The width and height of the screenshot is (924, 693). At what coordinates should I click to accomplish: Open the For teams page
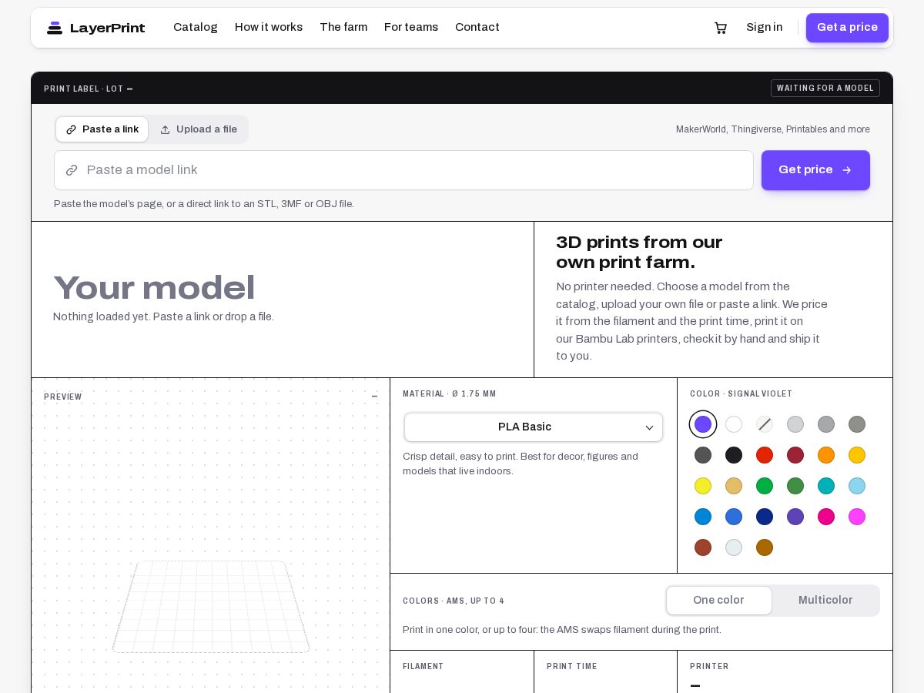pos(411,28)
